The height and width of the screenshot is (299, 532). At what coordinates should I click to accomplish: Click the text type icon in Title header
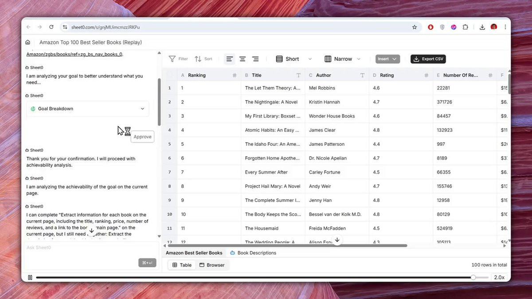[298, 75]
